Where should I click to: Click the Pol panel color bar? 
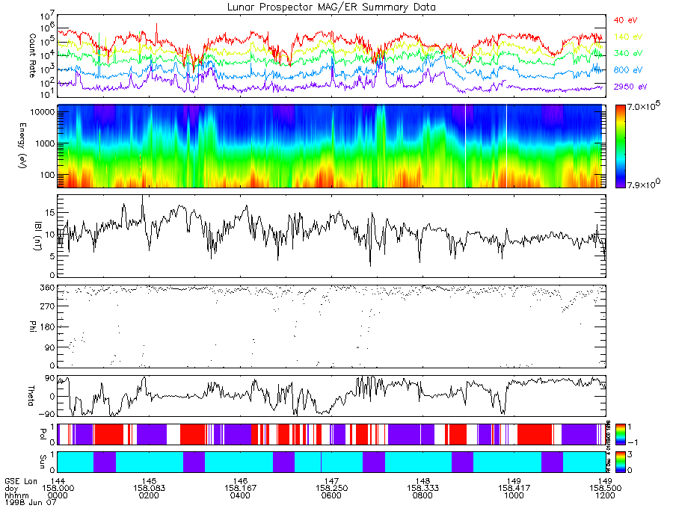[620, 434]
